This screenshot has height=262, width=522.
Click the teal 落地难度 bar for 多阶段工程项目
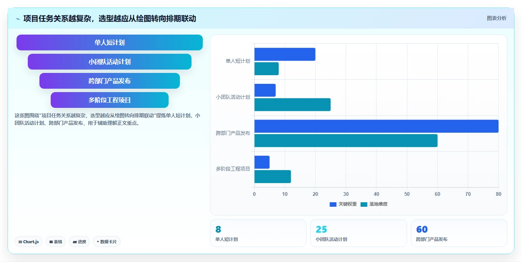(x=273, y=176)
